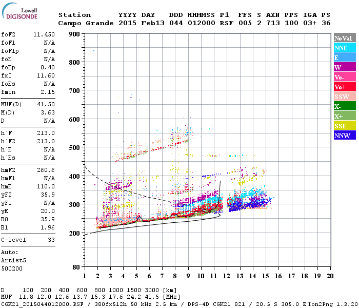Click the fmin value 2.15
The height and width of the screenshot is (308, 359).
48,92
